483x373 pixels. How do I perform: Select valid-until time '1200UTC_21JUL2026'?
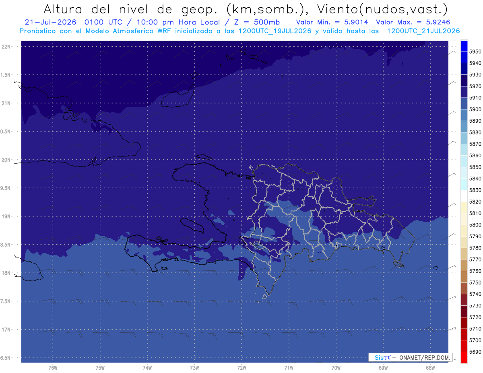(x=423, y=31)
